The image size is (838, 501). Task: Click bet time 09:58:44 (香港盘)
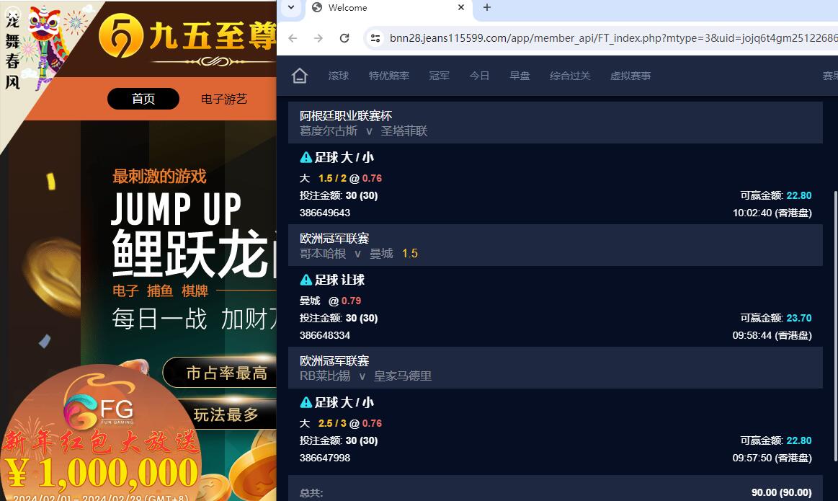(x=772, y=335)
